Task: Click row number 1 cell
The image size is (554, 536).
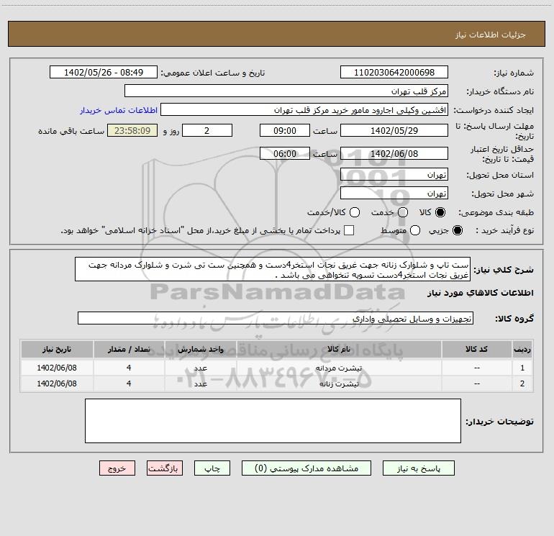Action: coord(522,368)
